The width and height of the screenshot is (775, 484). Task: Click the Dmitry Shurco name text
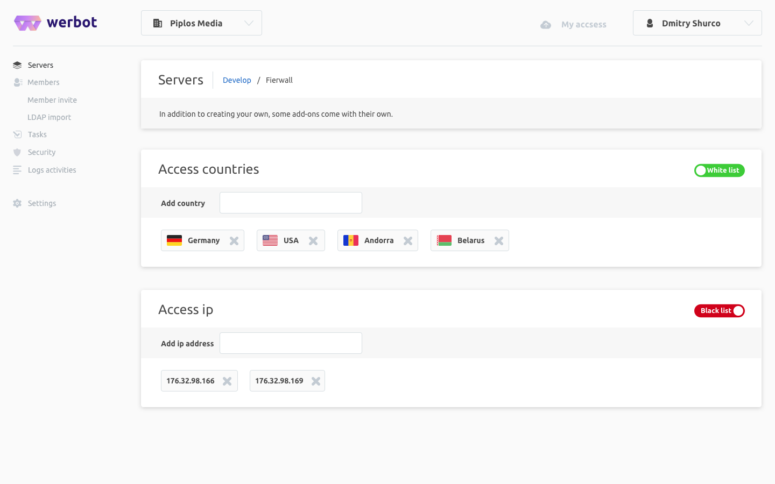pyautogui.click(x=691, y=23)
